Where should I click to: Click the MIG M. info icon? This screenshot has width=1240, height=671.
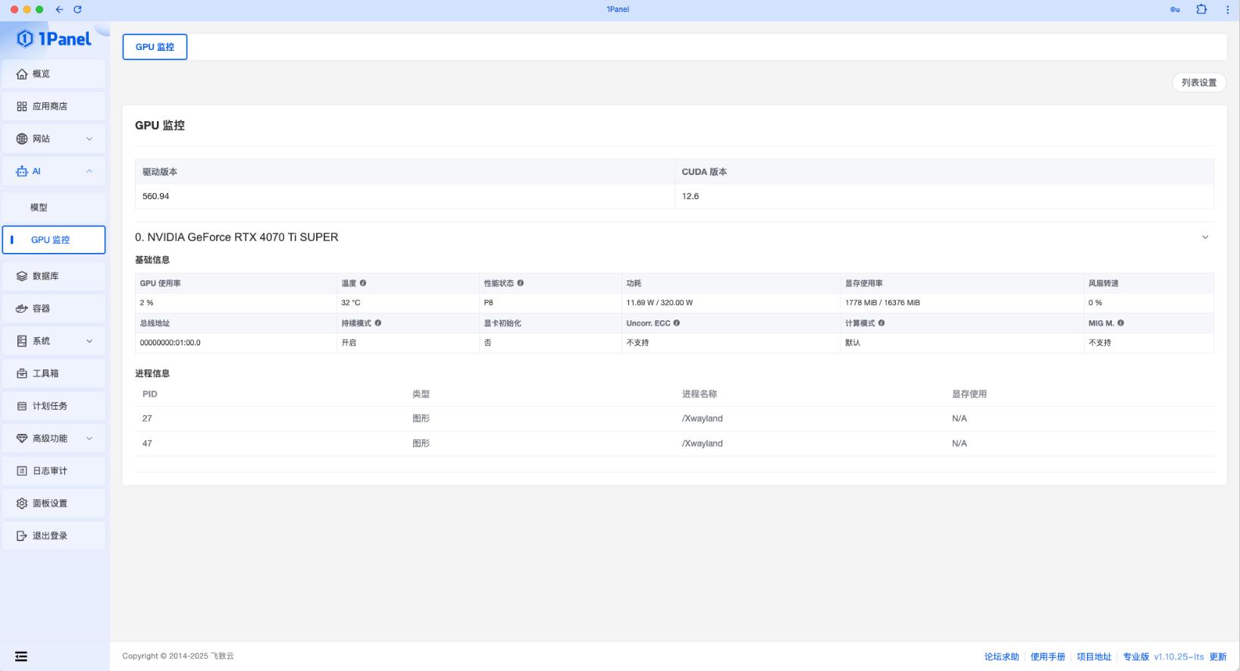[x=1121, y=323]
